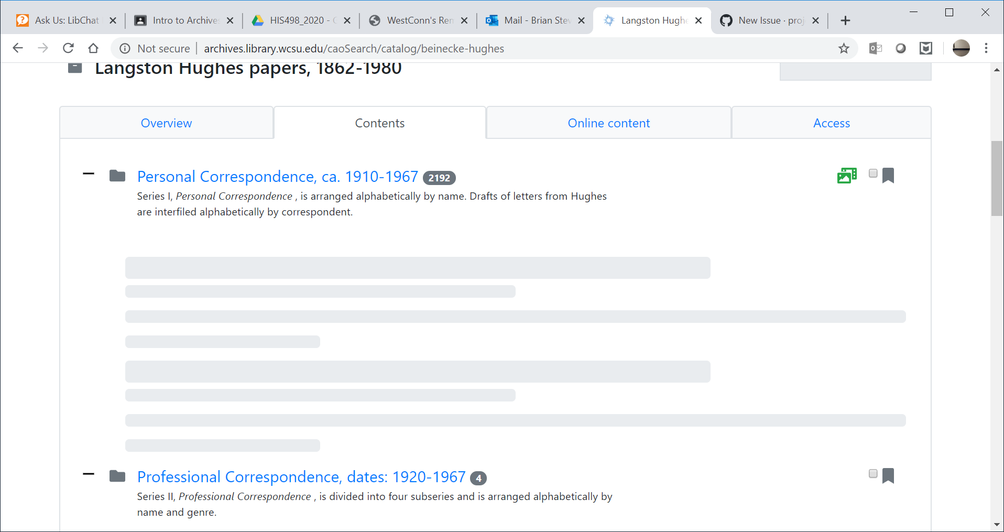Switch to the Access tab
The height and width of the screenshot is (532, 1004).
[x=832, y=123]
